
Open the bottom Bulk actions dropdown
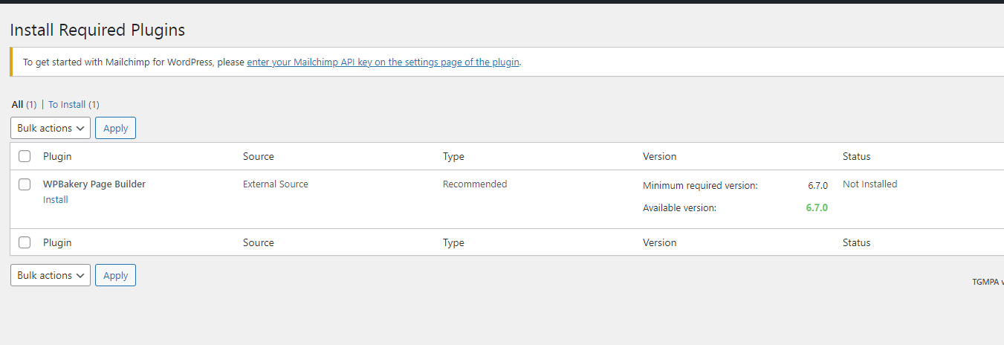[x=51, y=275]
